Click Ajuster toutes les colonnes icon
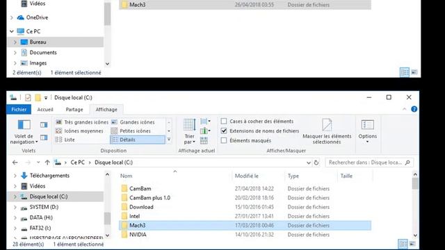The height and width of the screenshot is (250, 445). pos(204,140)
